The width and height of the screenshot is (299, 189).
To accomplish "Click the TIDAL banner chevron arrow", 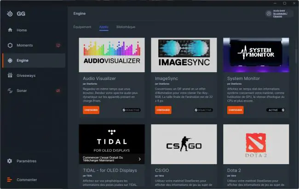I will coord(139,159).
